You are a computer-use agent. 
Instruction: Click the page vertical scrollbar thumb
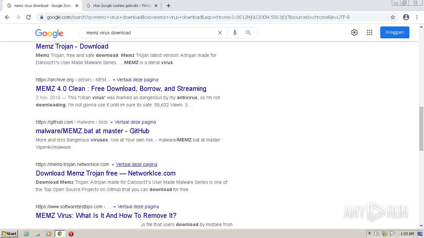[x=421, y=128]
